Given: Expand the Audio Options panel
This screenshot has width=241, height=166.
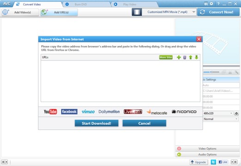Looking at the screenshot, I should (207, 154).
